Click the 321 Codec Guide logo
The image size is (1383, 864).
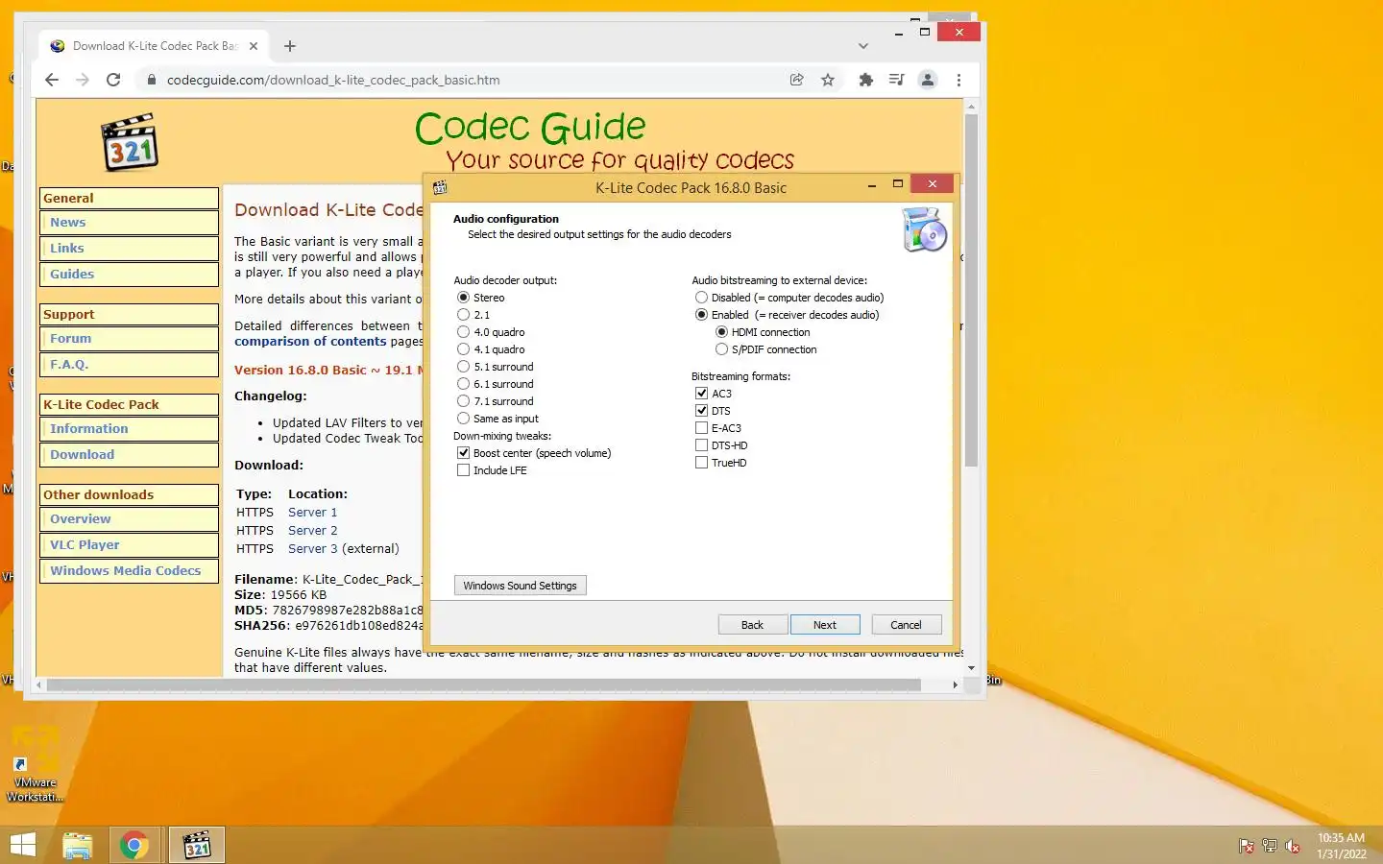coord(130,142)
